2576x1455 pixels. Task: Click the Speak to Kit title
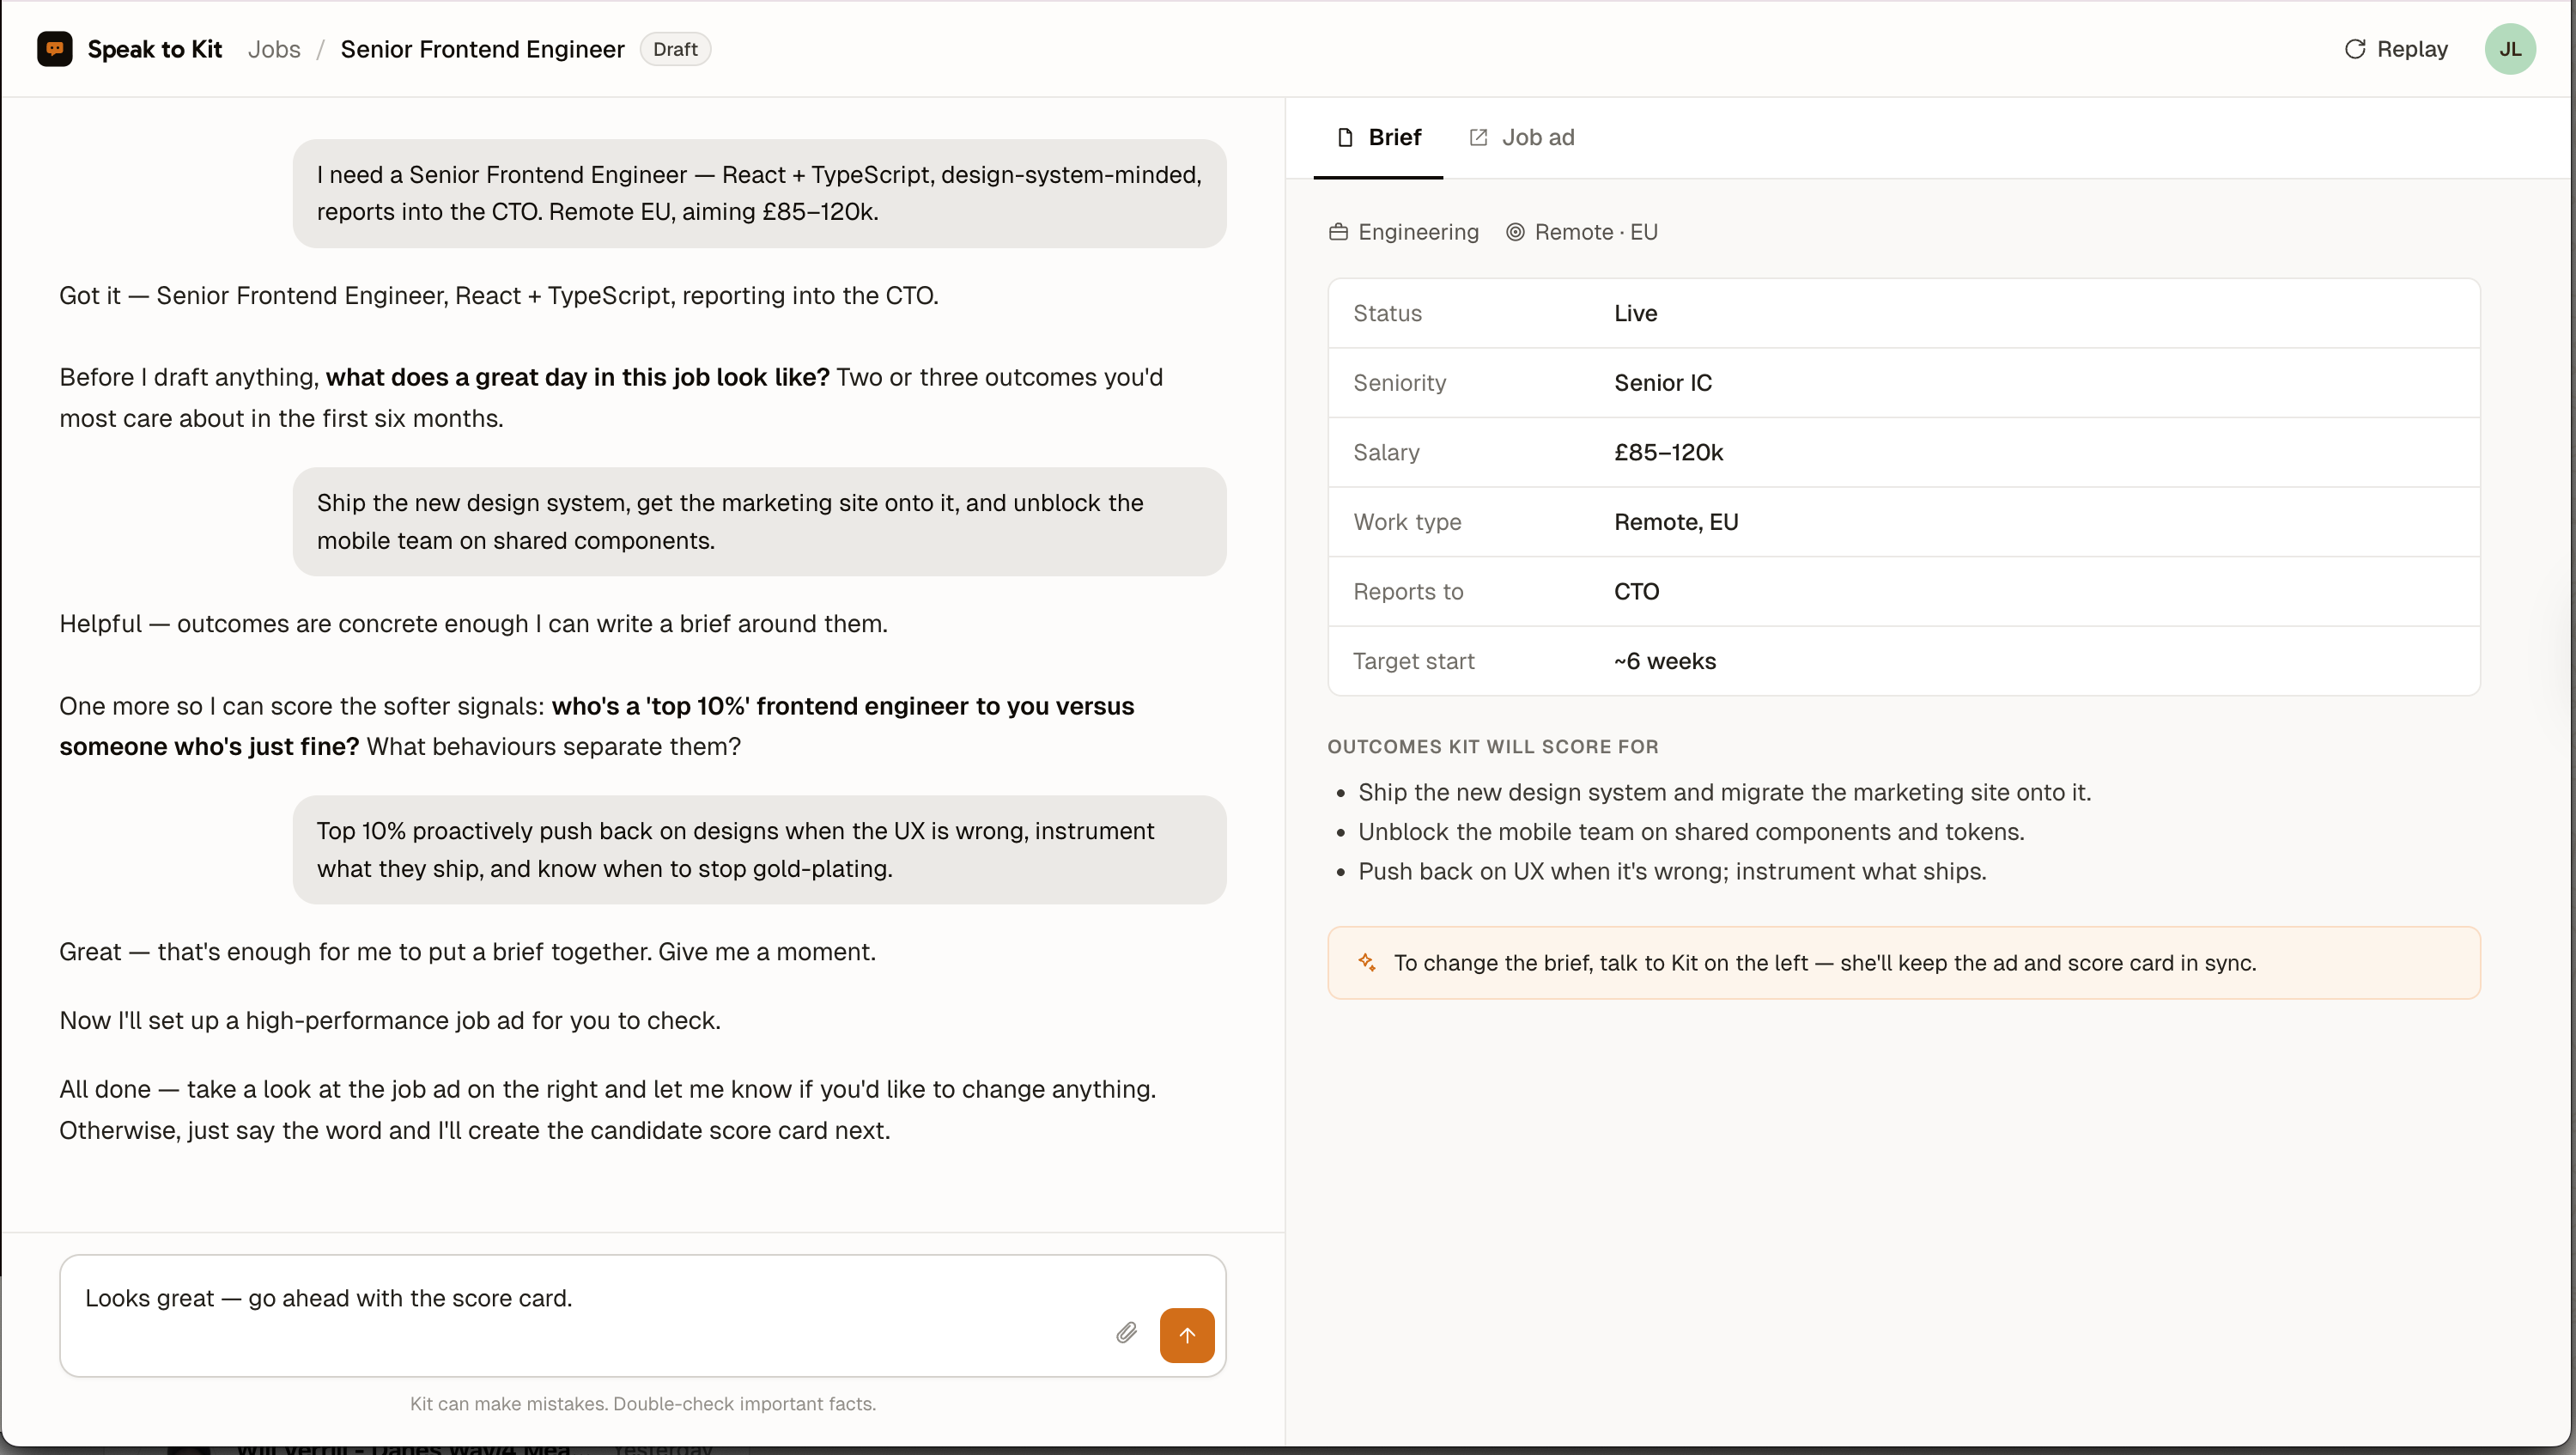click(155, 49)
